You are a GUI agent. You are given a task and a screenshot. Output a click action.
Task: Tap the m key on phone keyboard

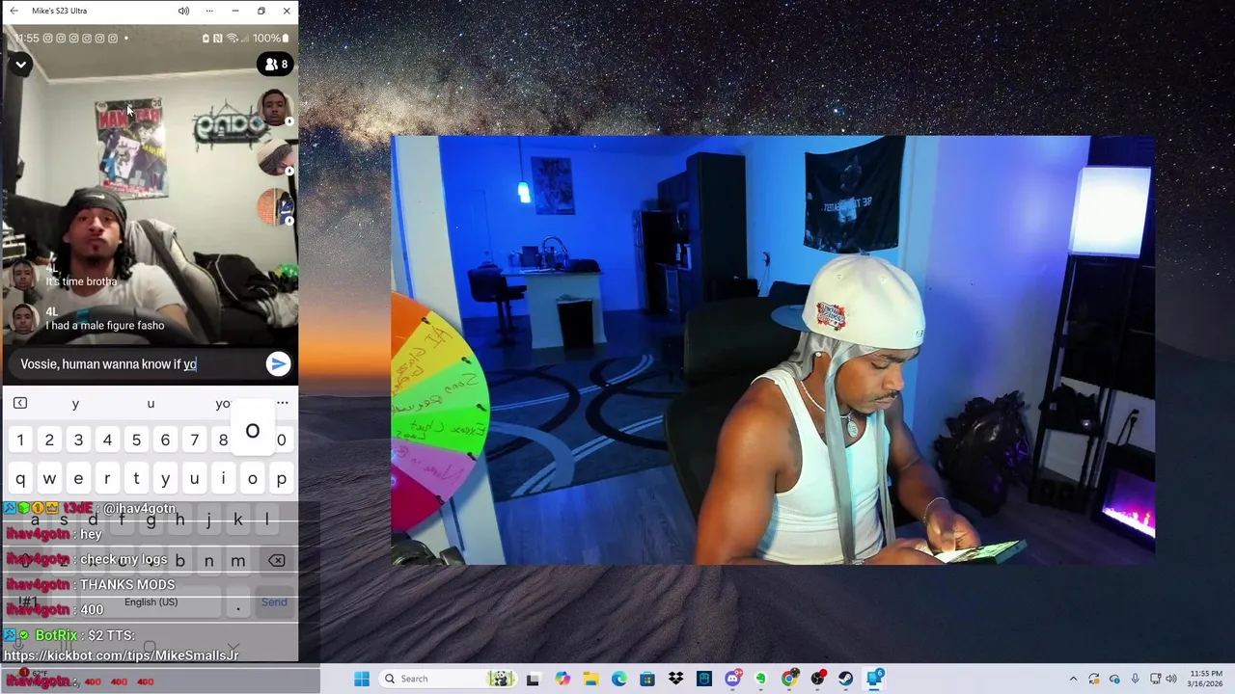tap(237, 560)
